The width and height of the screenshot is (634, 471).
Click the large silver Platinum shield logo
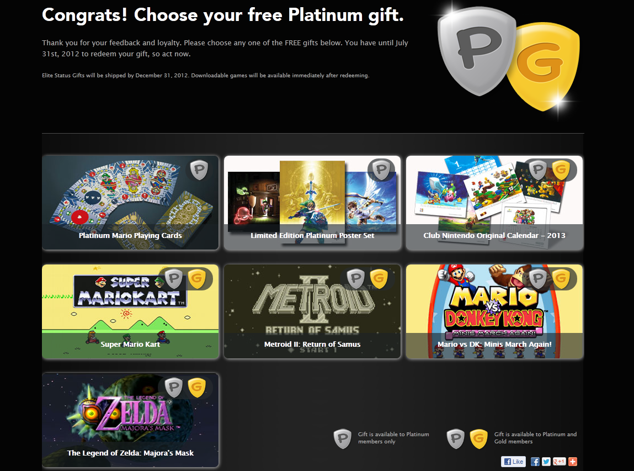[476, 51]
